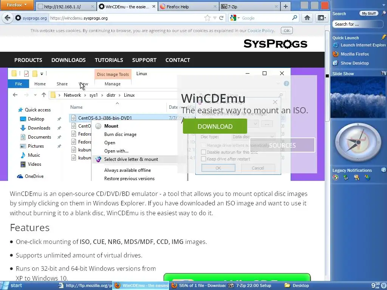Image resolution: width=387 pixels, height=290 pixels.
Task: Click the green DOWNLOAD button
Action: [x=215, y=126]
